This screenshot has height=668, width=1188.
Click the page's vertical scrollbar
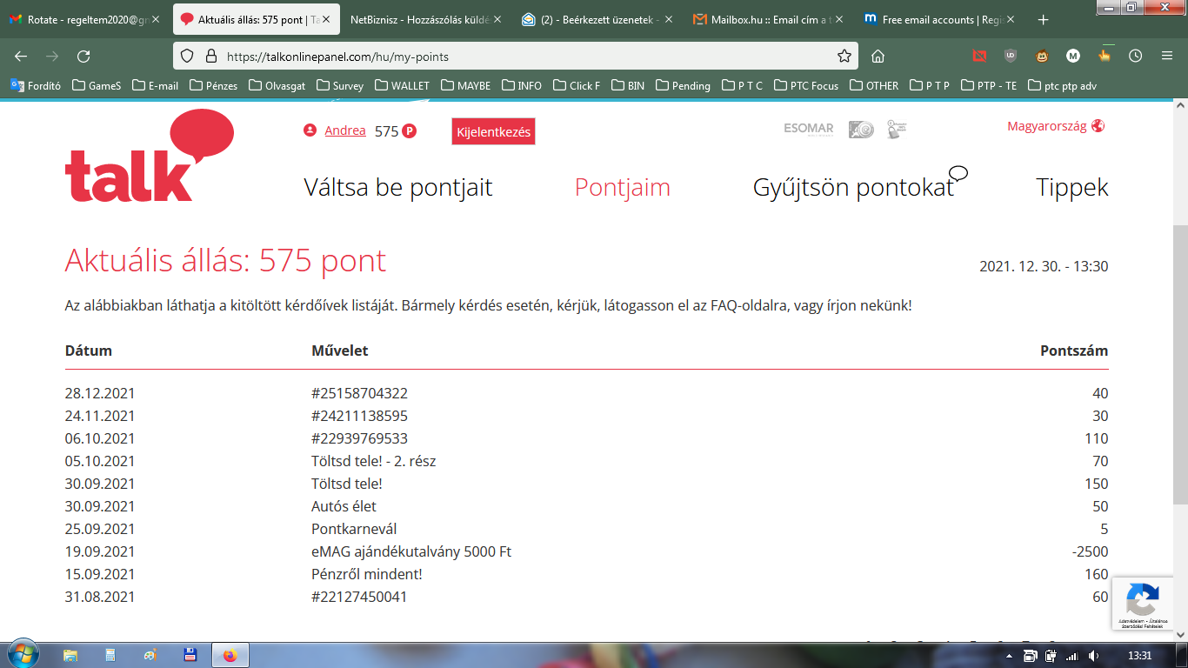pos(1180,365)
